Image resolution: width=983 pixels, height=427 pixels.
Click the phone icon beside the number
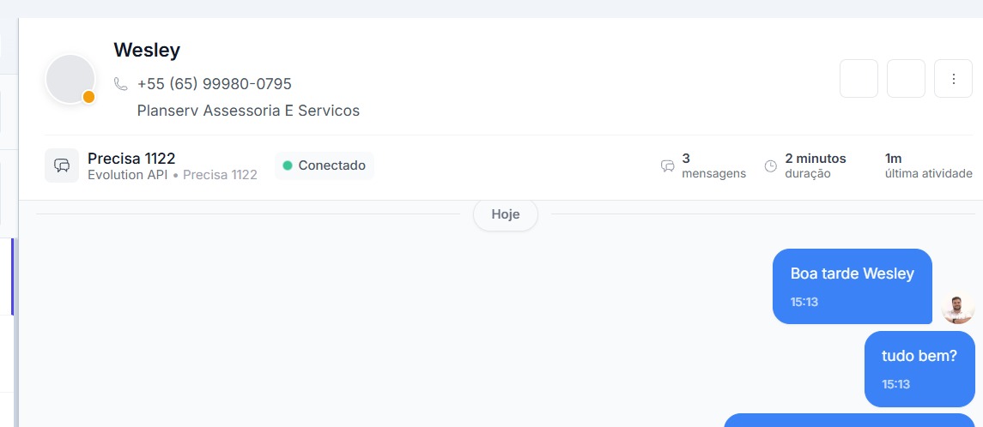[121, 84]
